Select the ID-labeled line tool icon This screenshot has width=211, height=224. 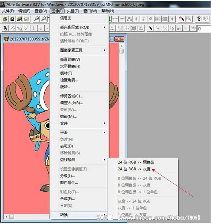click(x=129, y=19)
